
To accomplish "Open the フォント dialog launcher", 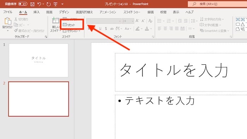I will pyautogui.click(x=153, y=37).
